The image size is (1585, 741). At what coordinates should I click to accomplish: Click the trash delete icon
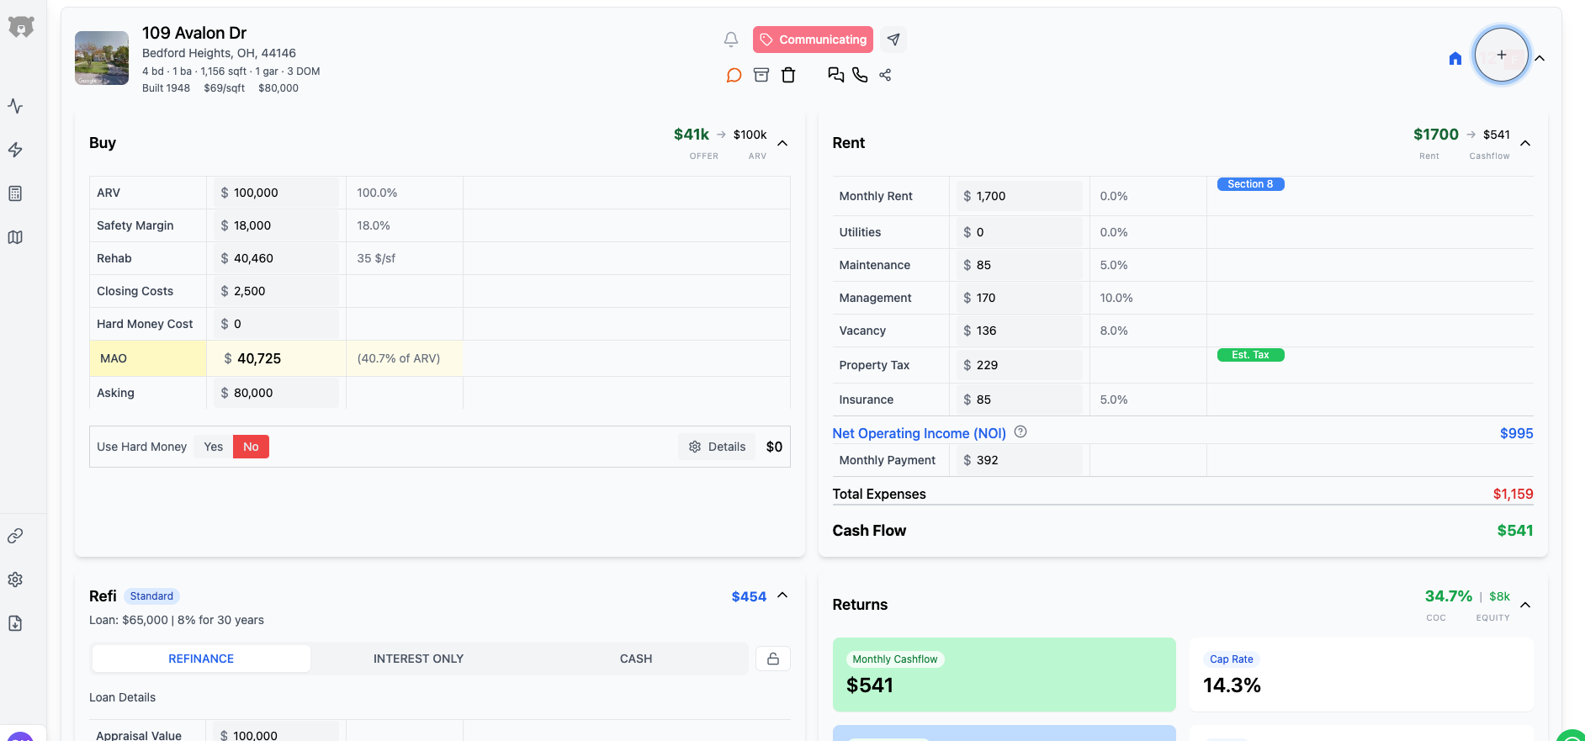click(788, 75)
